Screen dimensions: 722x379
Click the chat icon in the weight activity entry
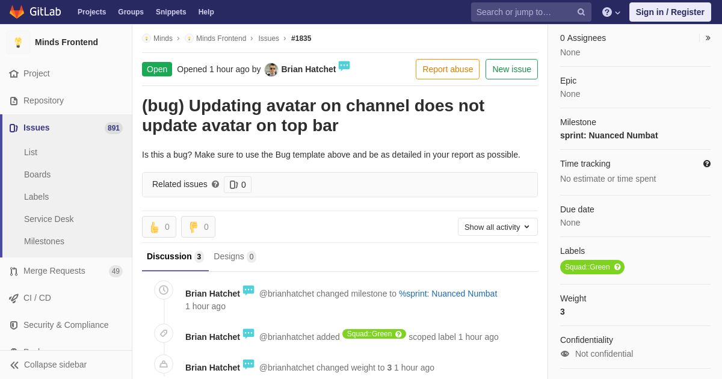click(248, 365)
